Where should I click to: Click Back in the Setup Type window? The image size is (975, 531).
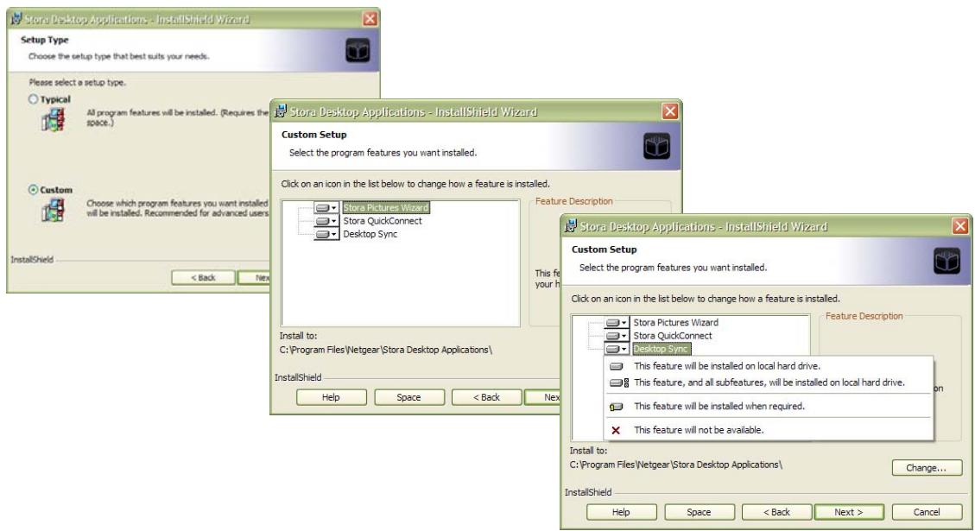click(203, 277)
